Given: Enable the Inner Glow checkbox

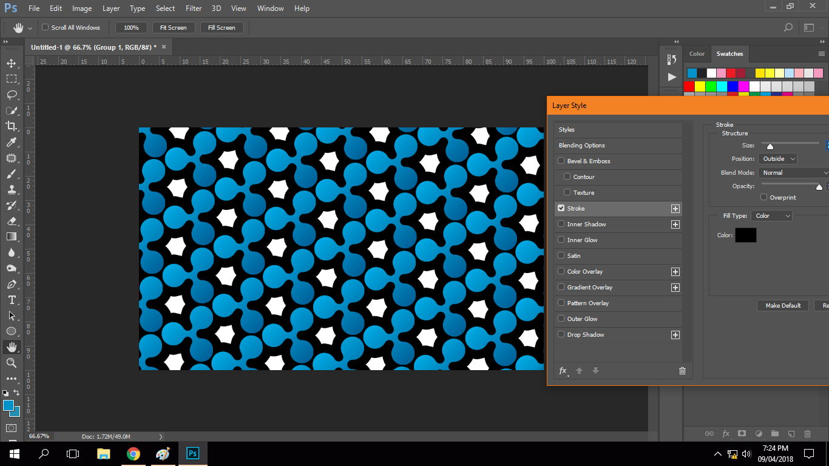Looking at the screenshot, I should point(561,240).
